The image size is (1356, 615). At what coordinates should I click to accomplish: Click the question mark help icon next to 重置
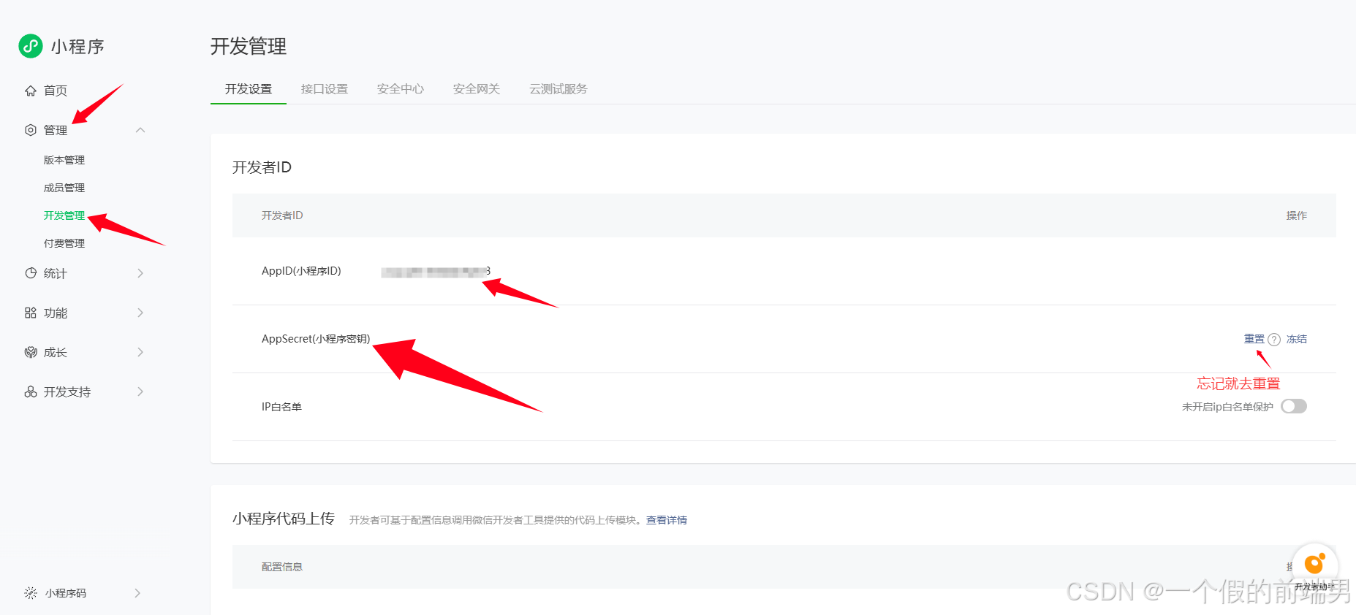click(x=1274, y=339)
